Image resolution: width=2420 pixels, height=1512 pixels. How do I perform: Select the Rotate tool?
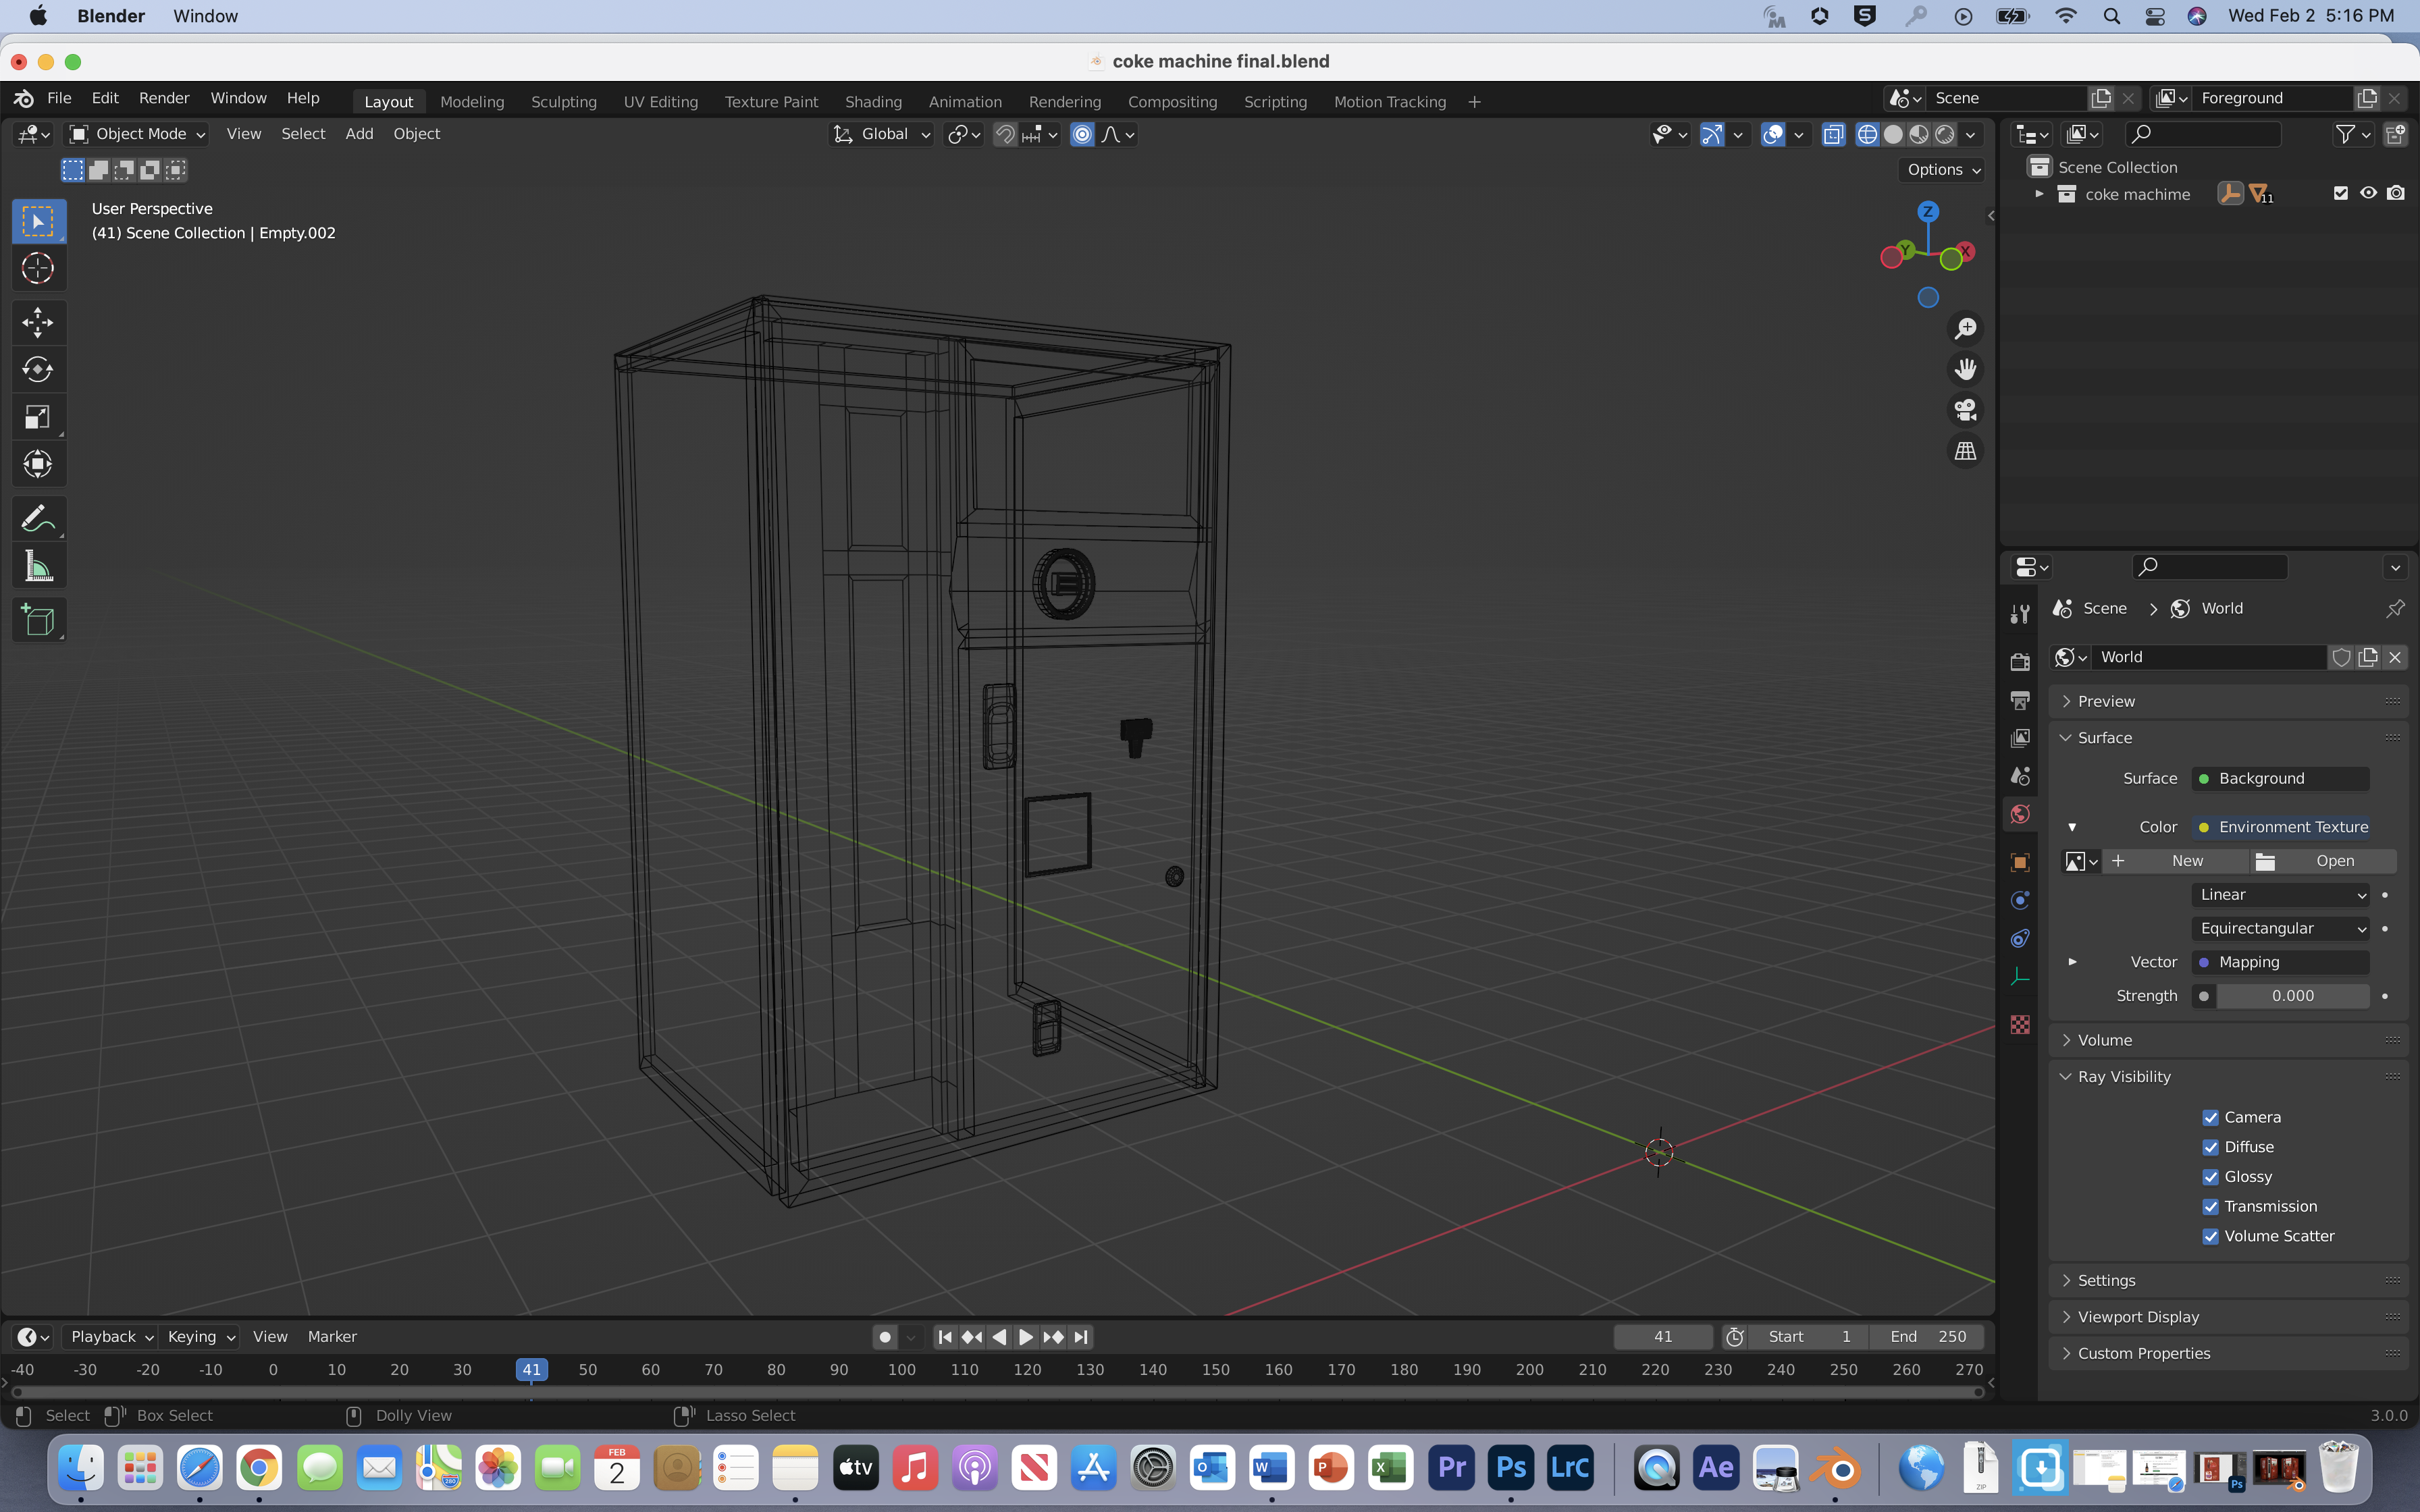click(38, 369)
